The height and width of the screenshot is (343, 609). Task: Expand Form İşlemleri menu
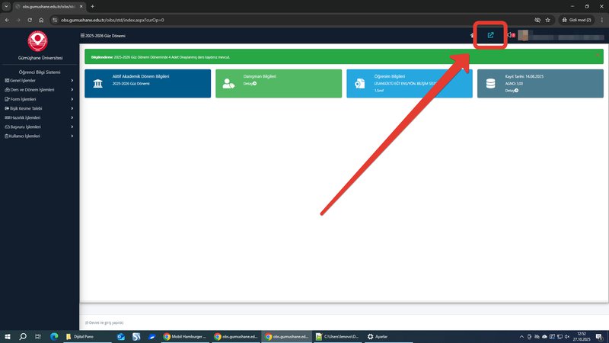click(x=23, y=99)
